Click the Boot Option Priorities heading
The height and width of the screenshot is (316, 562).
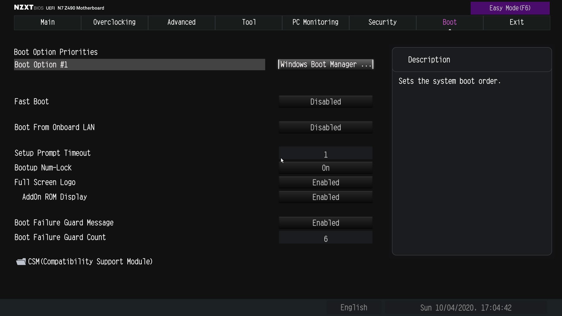(x=56, y=52)
